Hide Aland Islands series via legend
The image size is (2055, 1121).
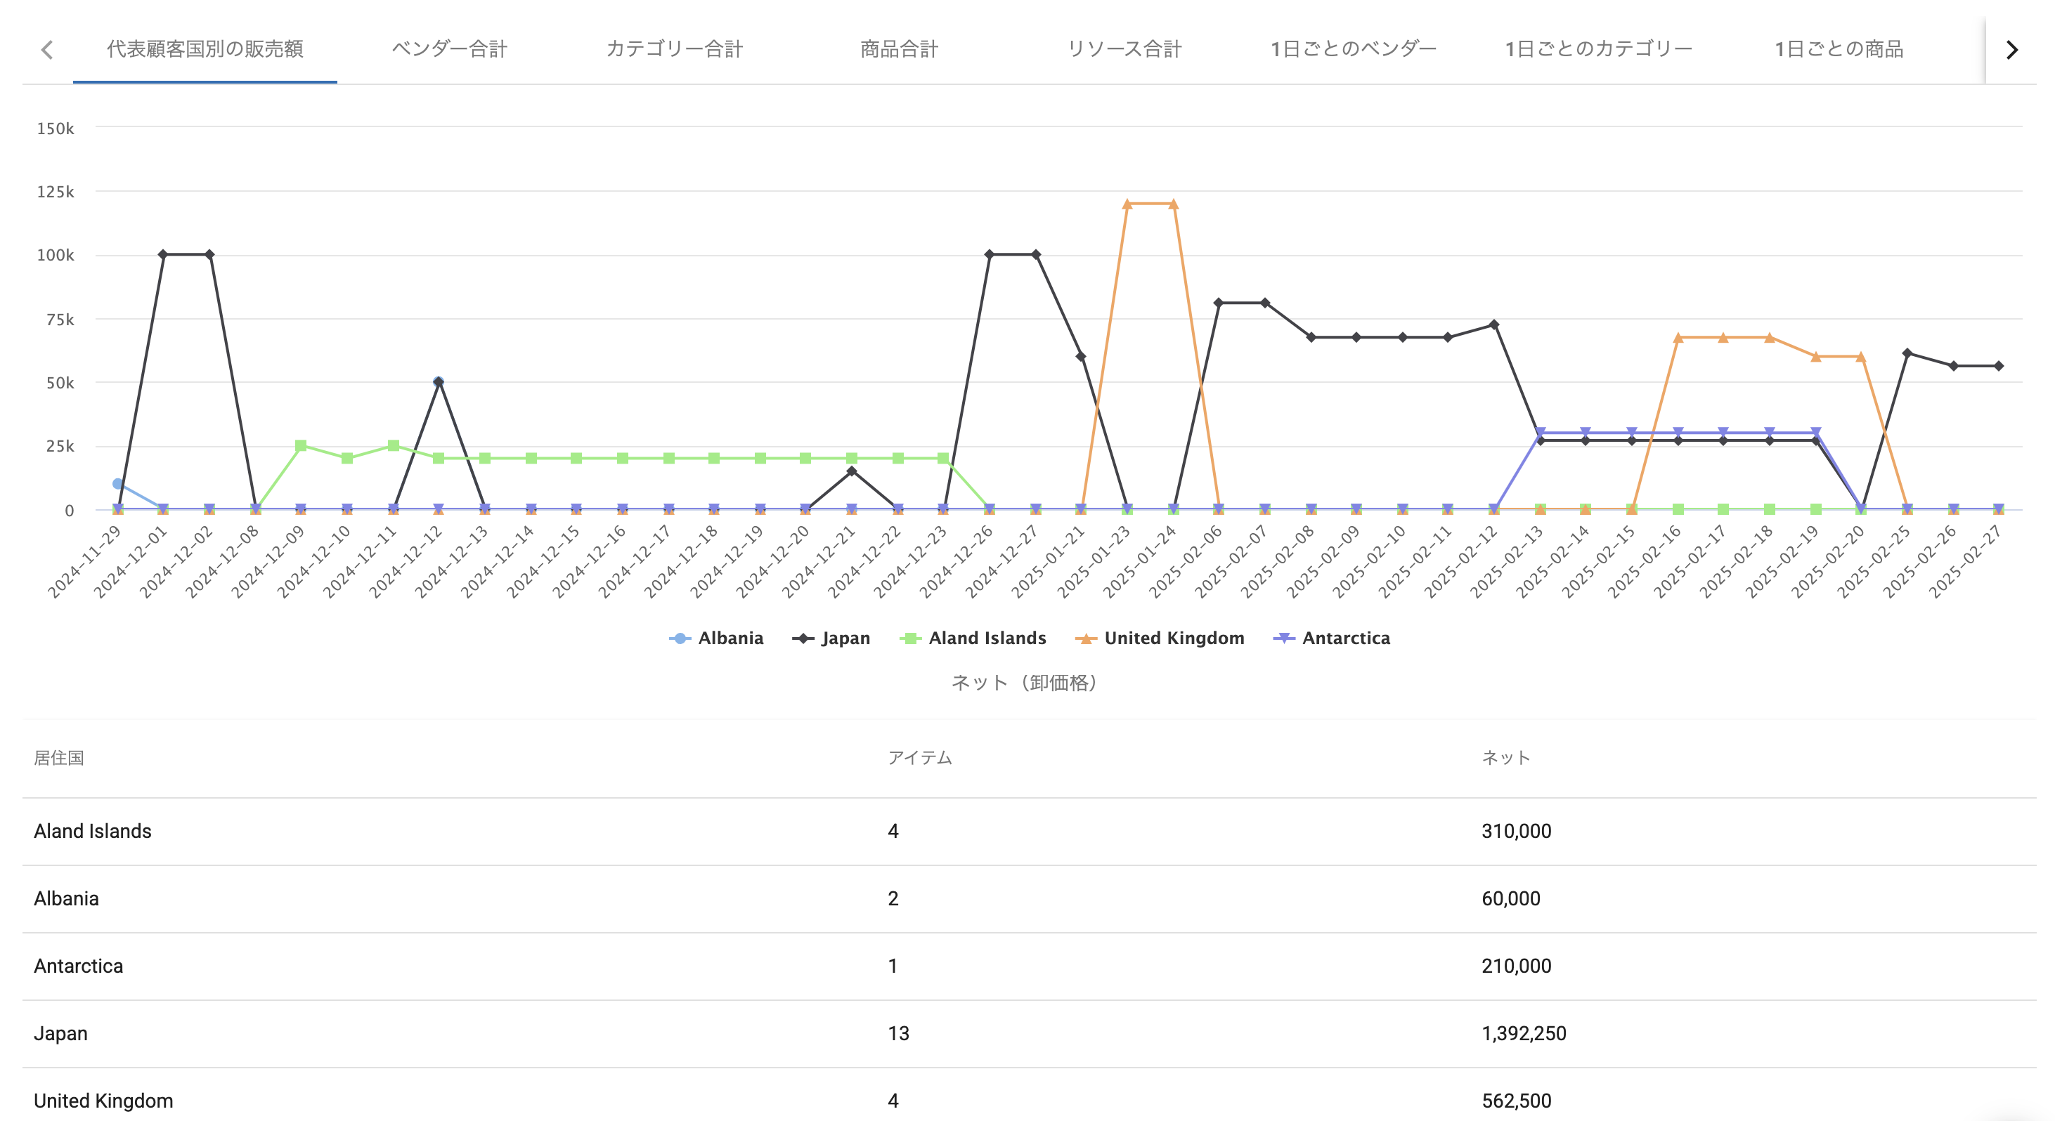[986, 638]
